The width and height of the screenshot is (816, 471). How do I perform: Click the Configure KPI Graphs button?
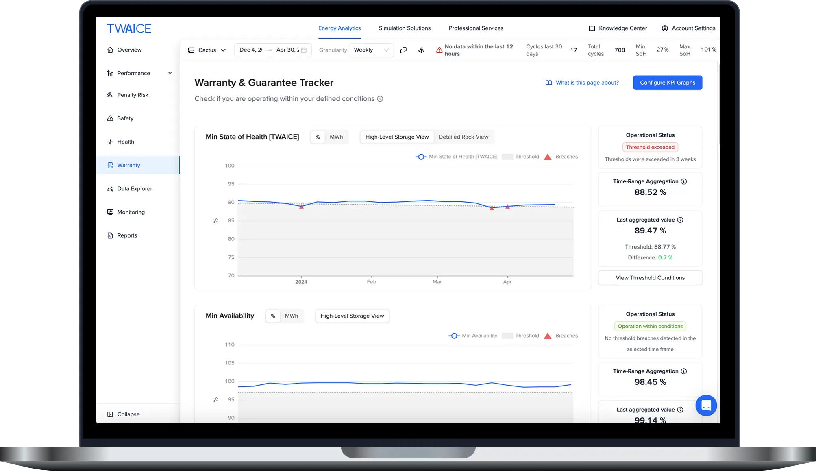[x=667, y=83]
